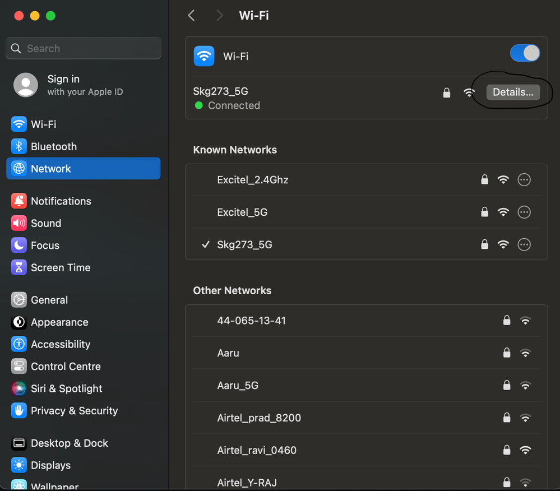The image size is (560, 491).
Task: Click the signal strength icon for Excitel_5G
Action: (x=503, y=212)
